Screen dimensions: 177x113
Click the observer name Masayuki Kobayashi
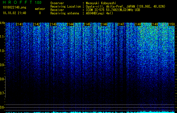[101, 3]
